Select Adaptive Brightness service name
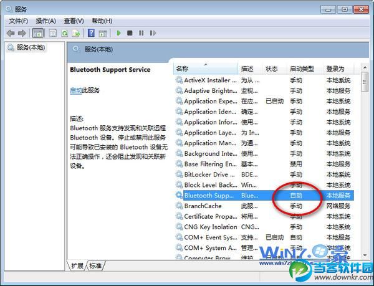The image size is (374, 286). click(211, 90)
